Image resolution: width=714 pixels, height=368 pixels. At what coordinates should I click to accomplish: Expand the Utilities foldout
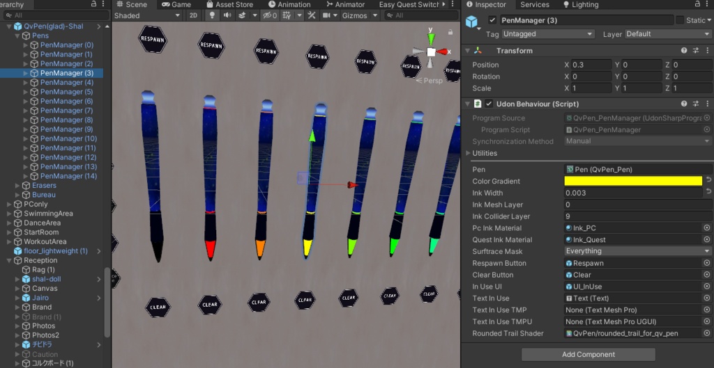[468, 153]
